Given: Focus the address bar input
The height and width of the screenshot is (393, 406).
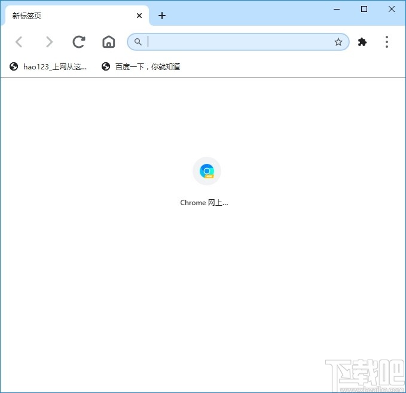Looking at the screenshot, I should [x=238, y=42].
